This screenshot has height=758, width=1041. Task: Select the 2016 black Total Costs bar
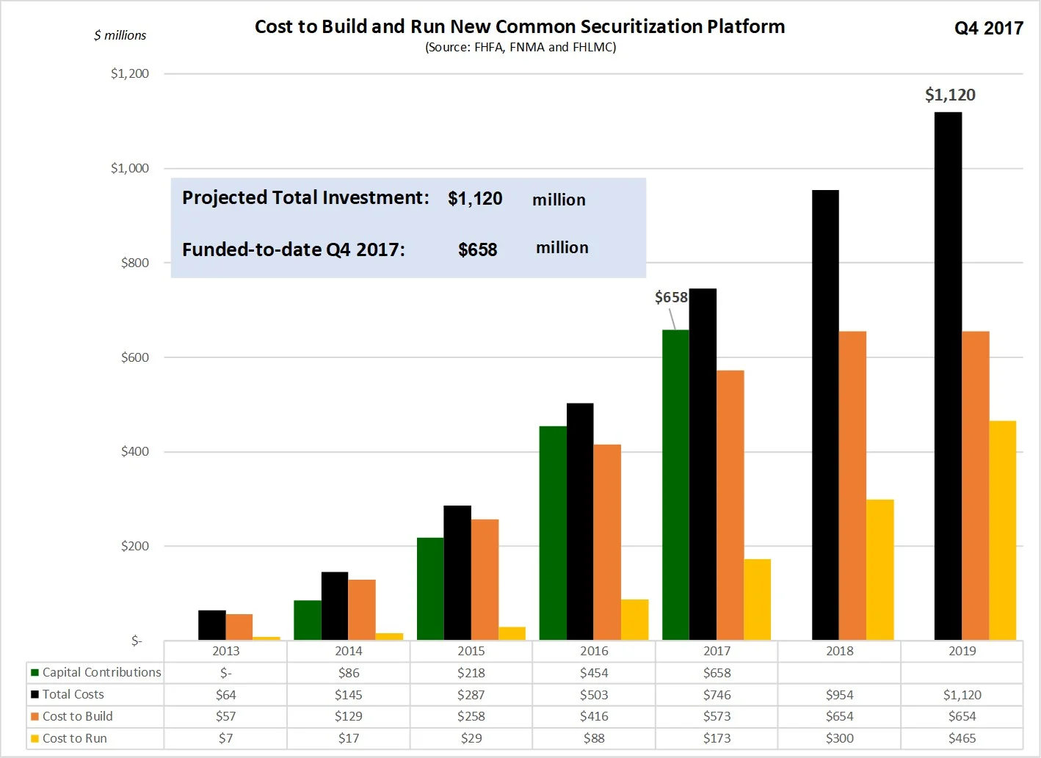click(580, 522)
